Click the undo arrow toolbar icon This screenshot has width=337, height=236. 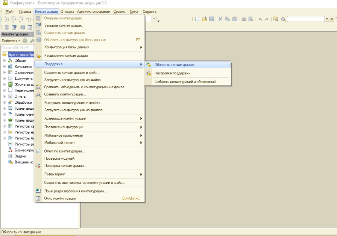pos(260,19)
